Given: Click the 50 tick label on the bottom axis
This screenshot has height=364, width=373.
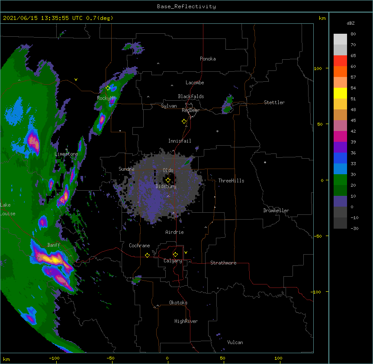Looking at the screenshot, I should coord(222,358).
